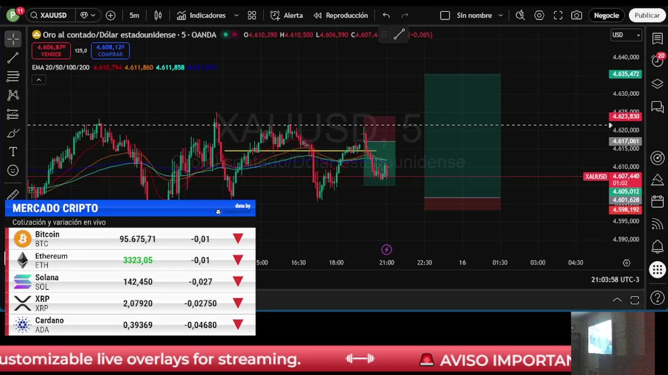Open time axis settings gear

(627, 263)
